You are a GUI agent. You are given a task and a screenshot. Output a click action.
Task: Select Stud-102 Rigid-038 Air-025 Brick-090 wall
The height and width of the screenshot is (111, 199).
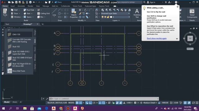(x=20, y=65)
